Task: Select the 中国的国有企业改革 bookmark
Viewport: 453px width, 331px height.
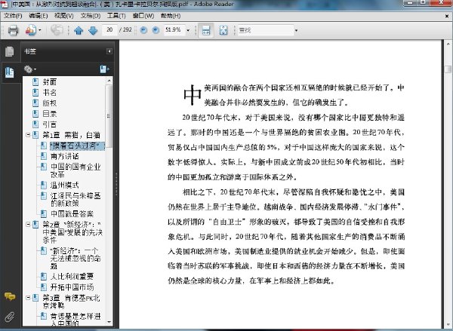Action: tap(75, 170)
